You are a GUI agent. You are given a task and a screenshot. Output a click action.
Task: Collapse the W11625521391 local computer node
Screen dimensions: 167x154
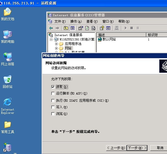click(x=51, y=39)
